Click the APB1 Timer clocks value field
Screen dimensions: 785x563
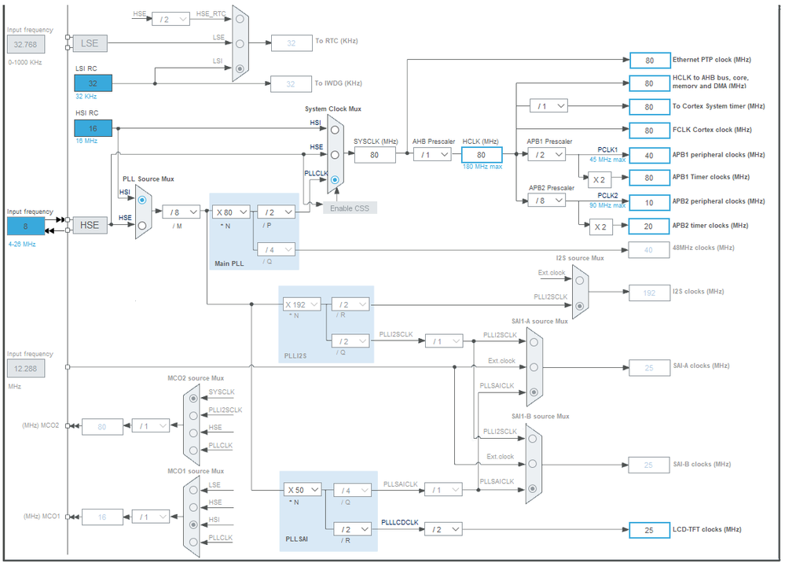pos(649,178)
